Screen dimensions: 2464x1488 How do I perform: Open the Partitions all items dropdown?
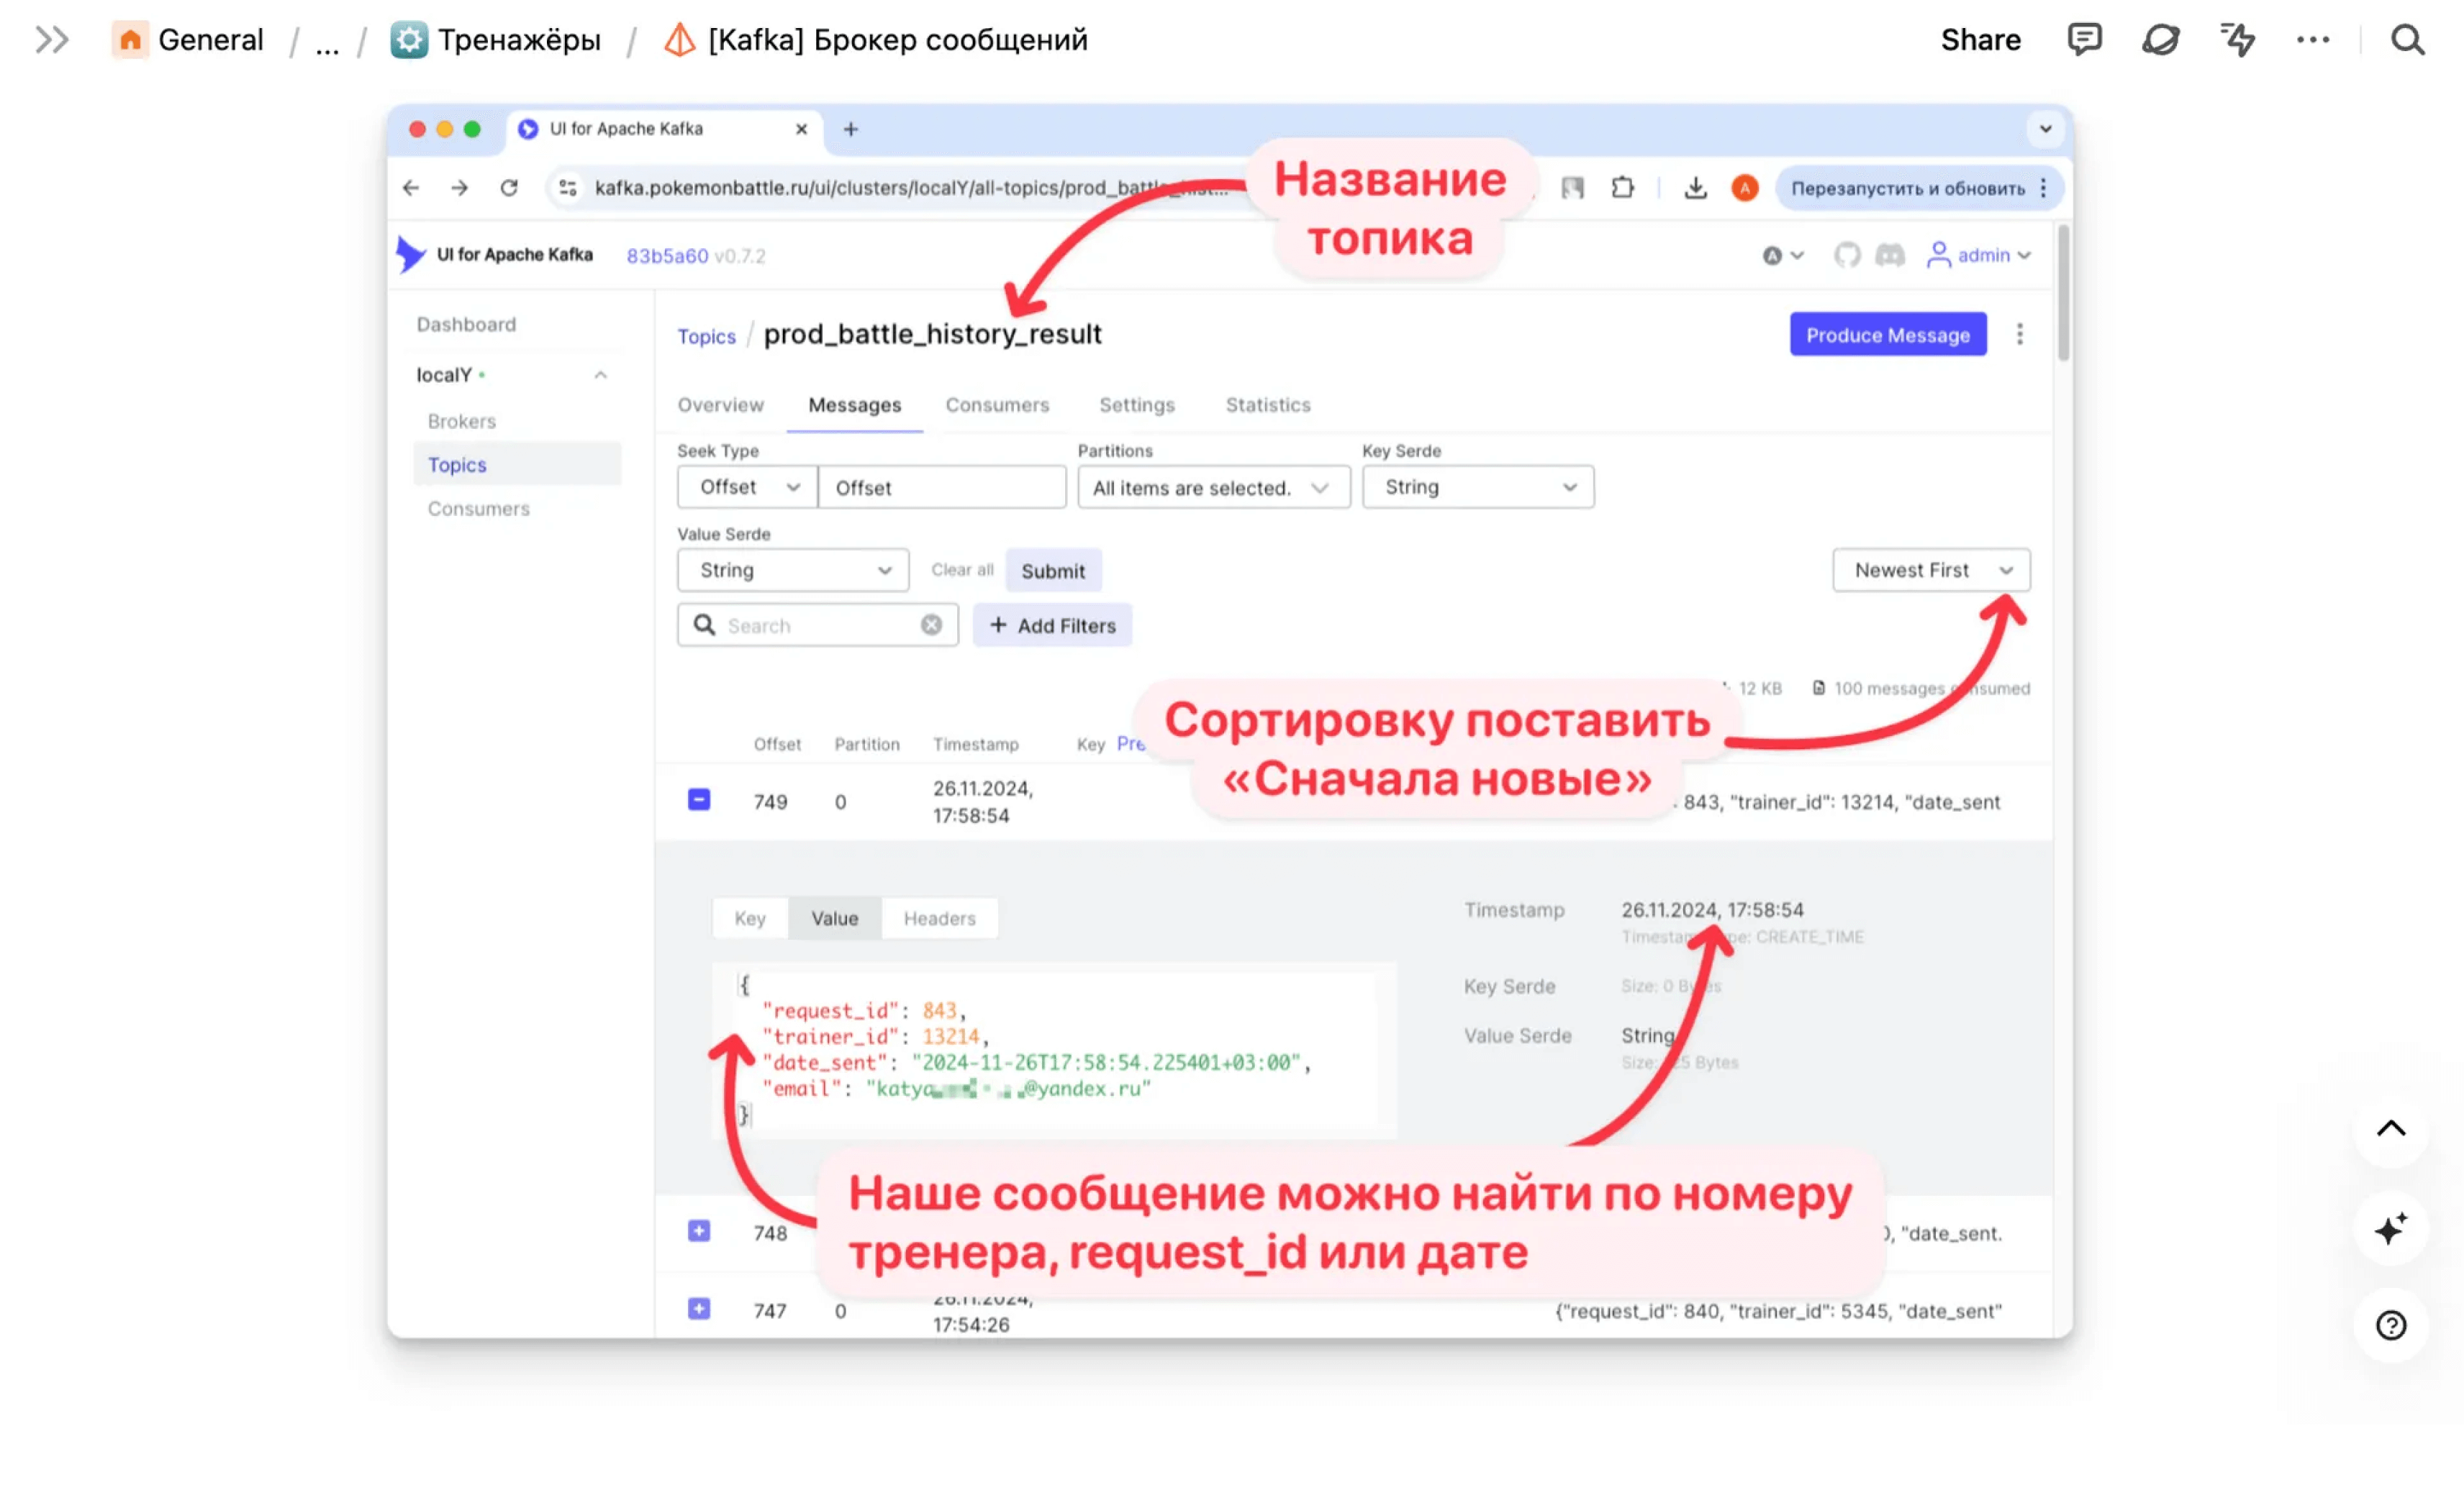(1213, 488)
